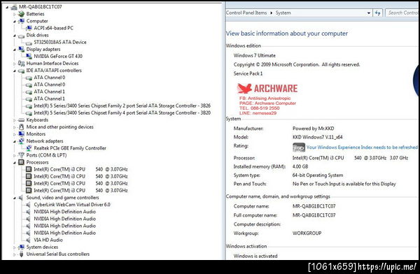Click the Universal Serial Bus controllers icon
This screenshot has width=420, height=274.
(x=22, y=254)
